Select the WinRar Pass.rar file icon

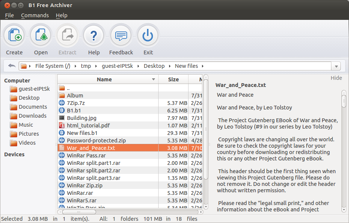click(62, 156)
